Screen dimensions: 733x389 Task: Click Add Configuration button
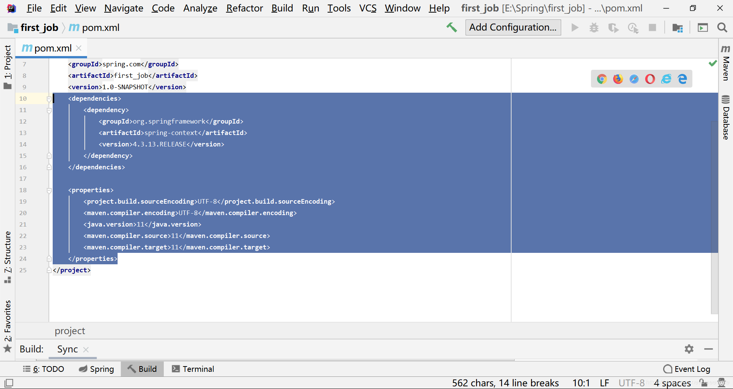513,27
